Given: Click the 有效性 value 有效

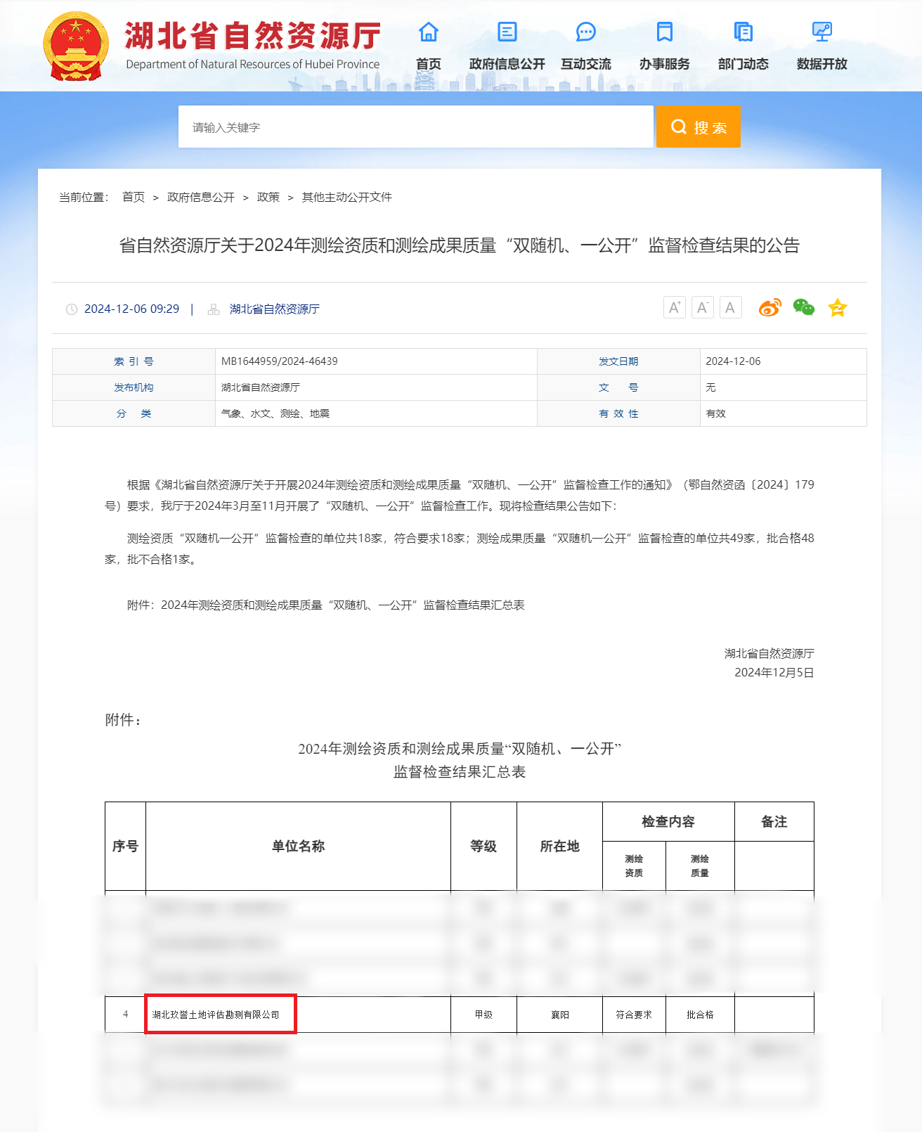Looking at the screenshot, I should pyautogui.click(x=715, y=413).
